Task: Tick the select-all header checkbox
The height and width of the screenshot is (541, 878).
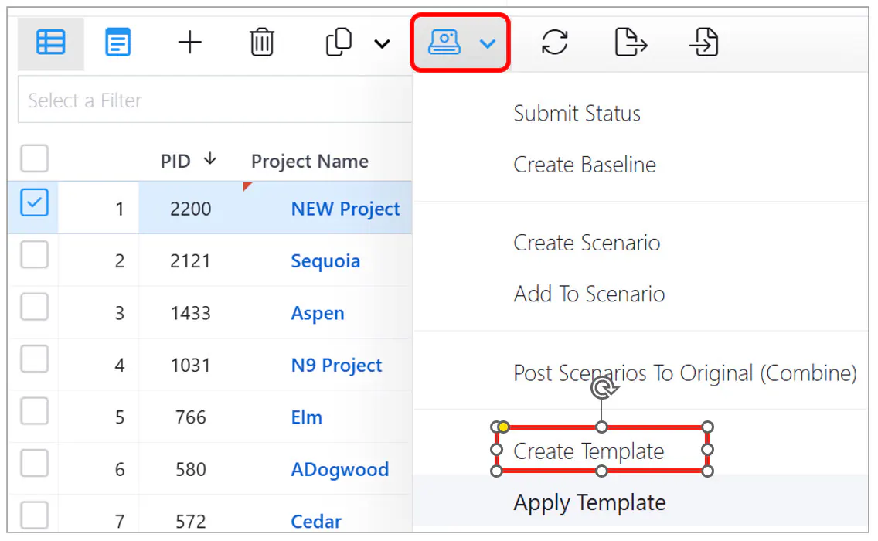Action: [34, 158]
